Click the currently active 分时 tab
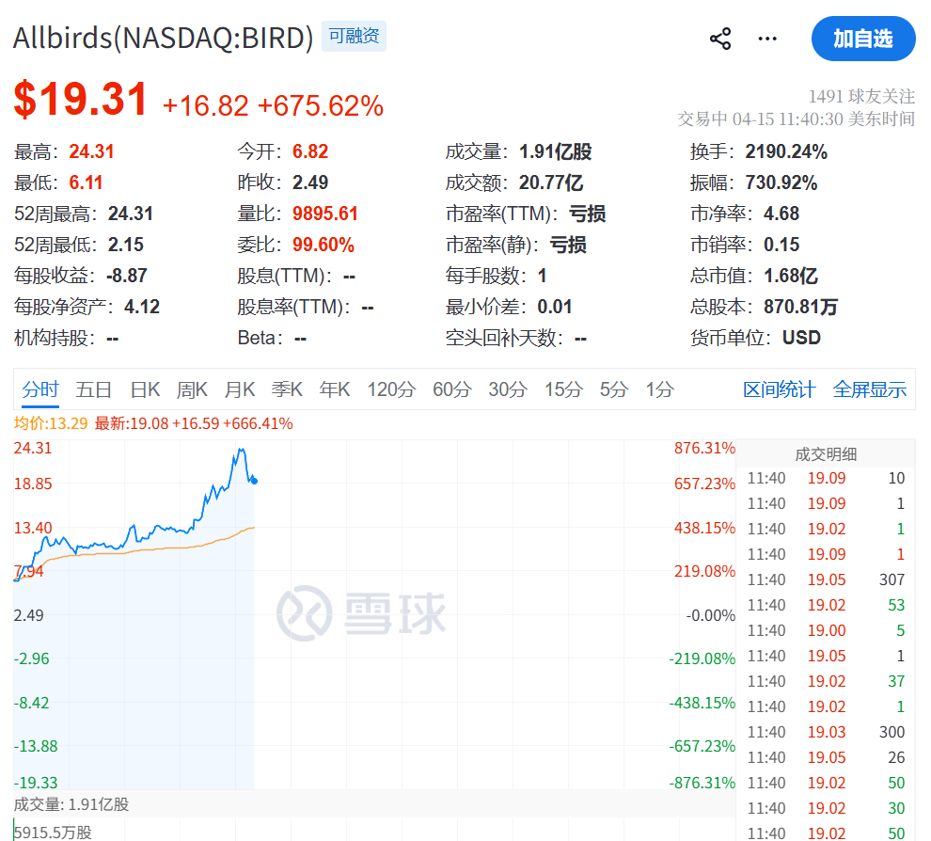This screenshot has width=931, height=841. click(39, 389)
